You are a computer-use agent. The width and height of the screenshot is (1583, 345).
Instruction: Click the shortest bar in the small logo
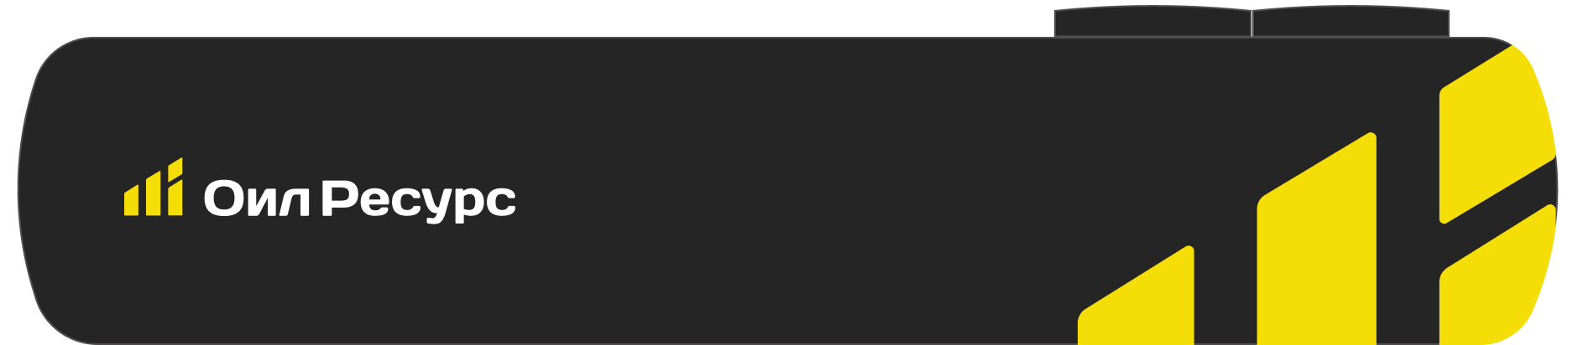click(131, 200)
